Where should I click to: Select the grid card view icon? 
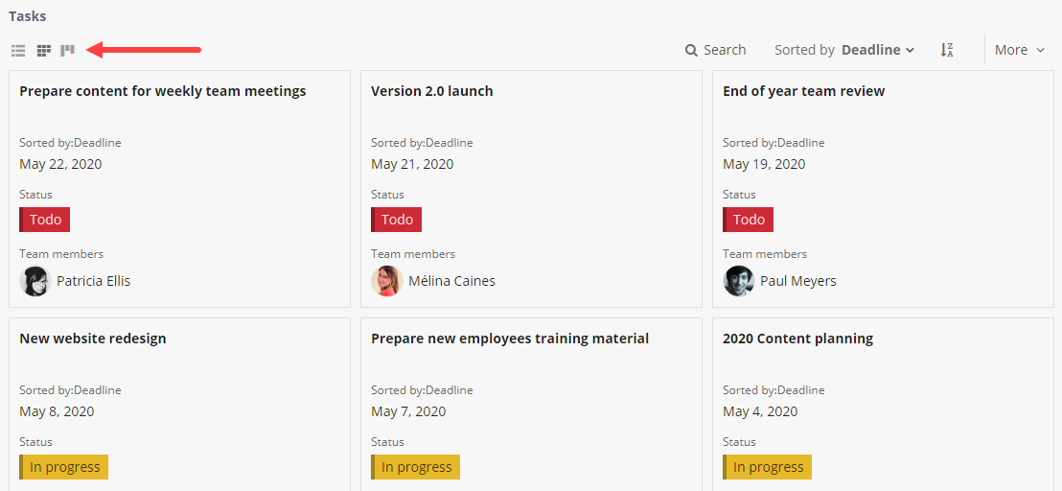pos(43,50)
